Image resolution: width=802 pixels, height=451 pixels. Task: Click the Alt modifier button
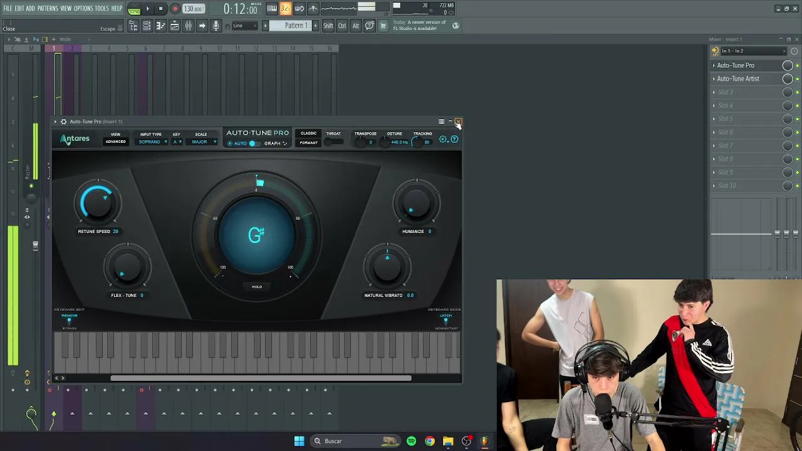pyautogui.click(x=355, y=26)
